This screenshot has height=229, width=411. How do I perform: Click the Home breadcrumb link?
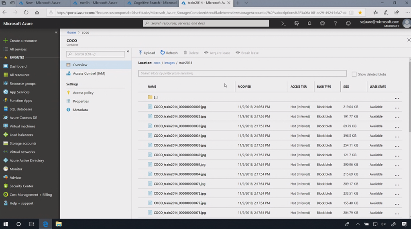point(71,32)
